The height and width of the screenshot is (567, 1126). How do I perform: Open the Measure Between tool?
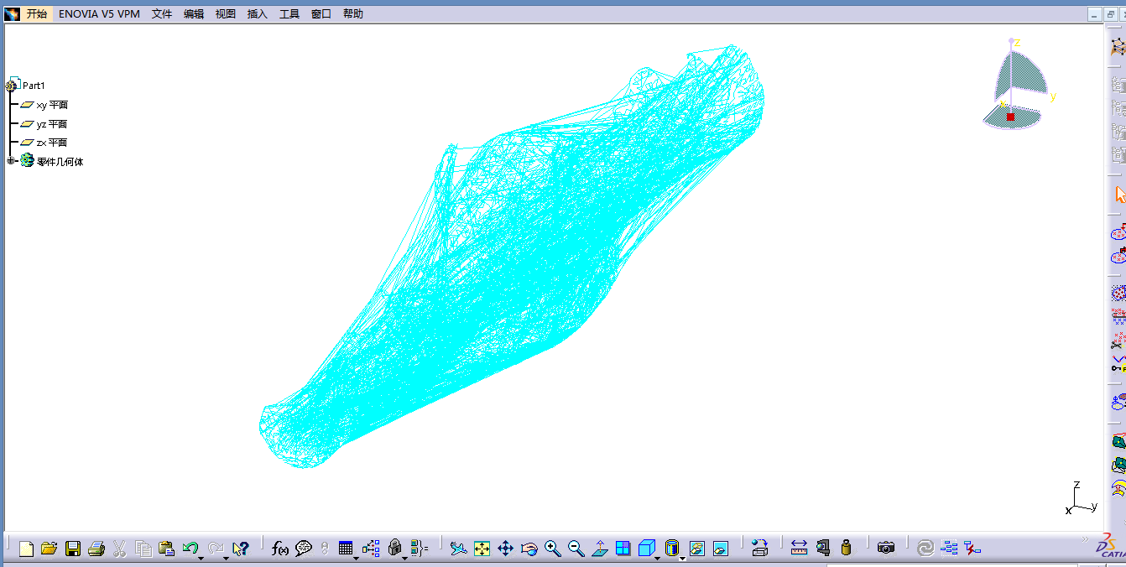tap(799, 549)
